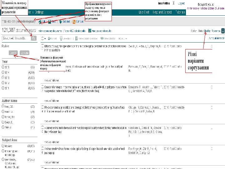
Task: Open the survey on milk chemical article title
Action: [x=85, y=130]
